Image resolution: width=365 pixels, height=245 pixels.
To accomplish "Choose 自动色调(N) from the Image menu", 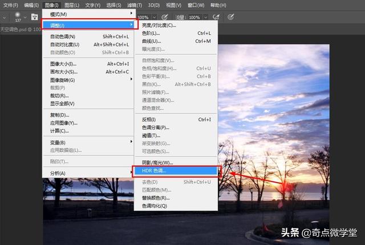I will click(88, 37).
